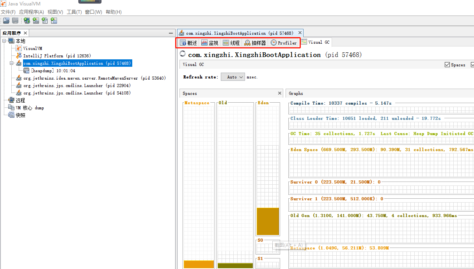Click the IntelliJ Platform node icon
Screen dimensions: 474x269
[x=19, y=56]
